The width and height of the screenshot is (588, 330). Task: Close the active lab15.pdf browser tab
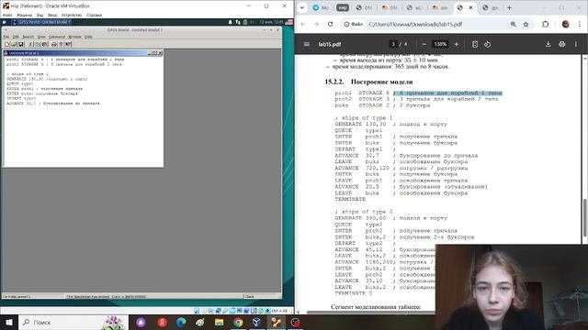click(470, 7)
